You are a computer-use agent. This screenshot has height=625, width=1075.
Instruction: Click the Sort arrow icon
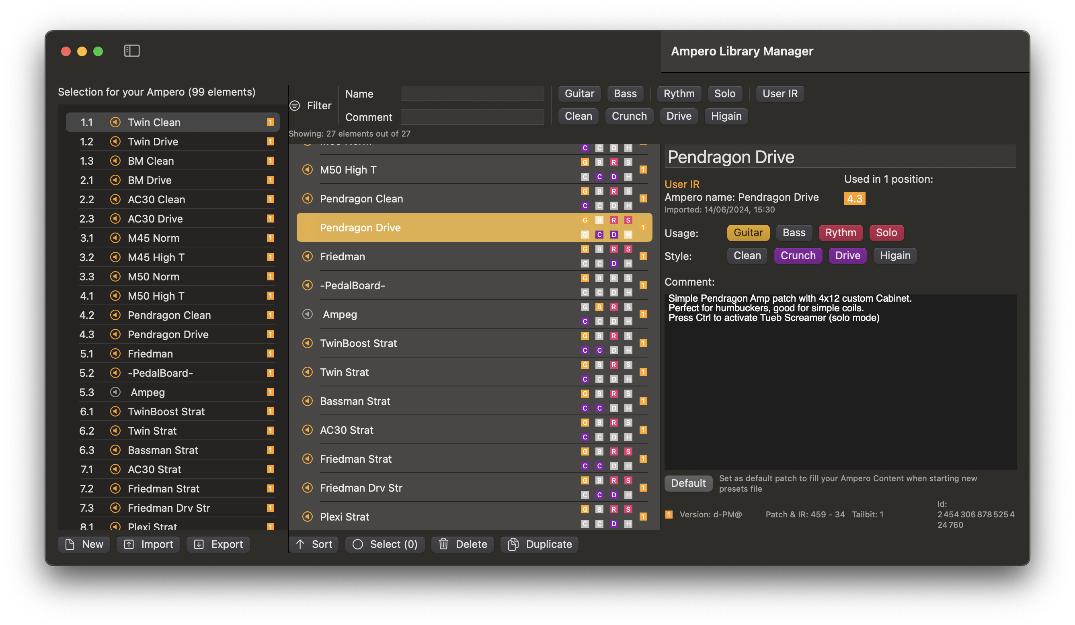pyautogui.click(x=300, y=544)
